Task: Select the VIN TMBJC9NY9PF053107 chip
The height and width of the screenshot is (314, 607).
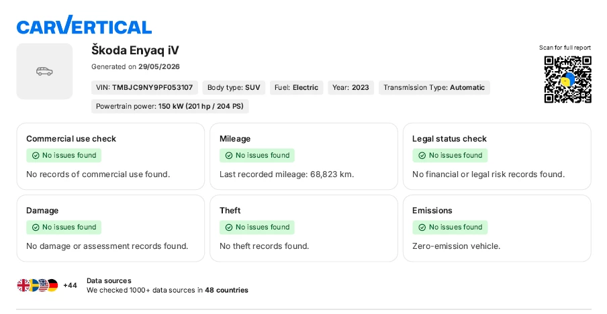Action: click(144, 87)
